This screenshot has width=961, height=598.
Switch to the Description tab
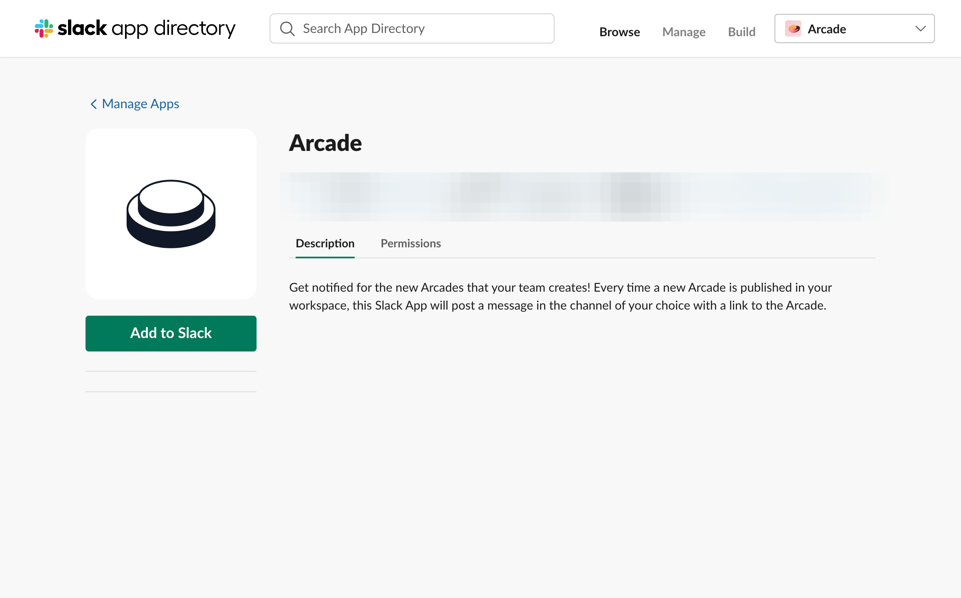pyautogui.click(x=325, y=243)
